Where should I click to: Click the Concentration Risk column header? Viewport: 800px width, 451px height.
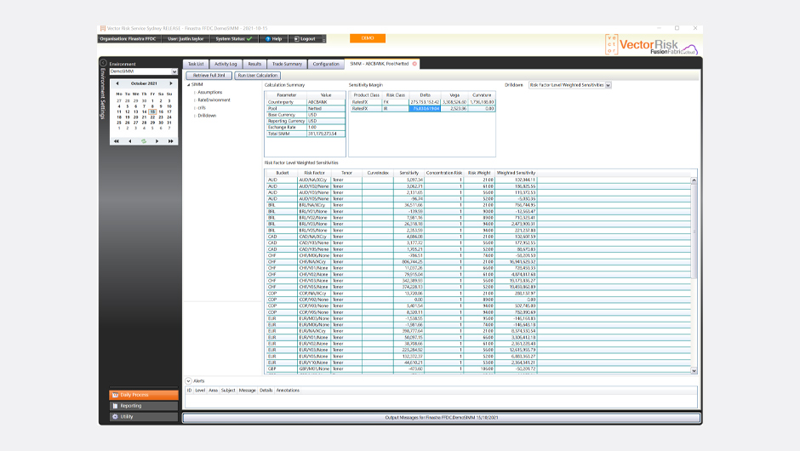tap(444, 173)
